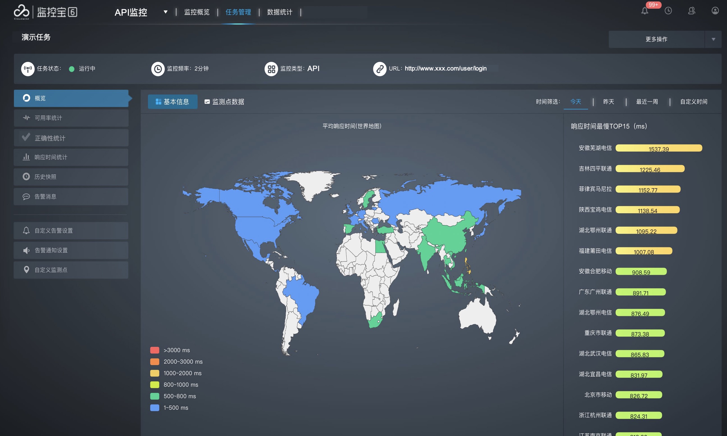Expand the 更多操作 dropdown arrow
Viewport: 727px width, 436px height.
coord(713,39)
